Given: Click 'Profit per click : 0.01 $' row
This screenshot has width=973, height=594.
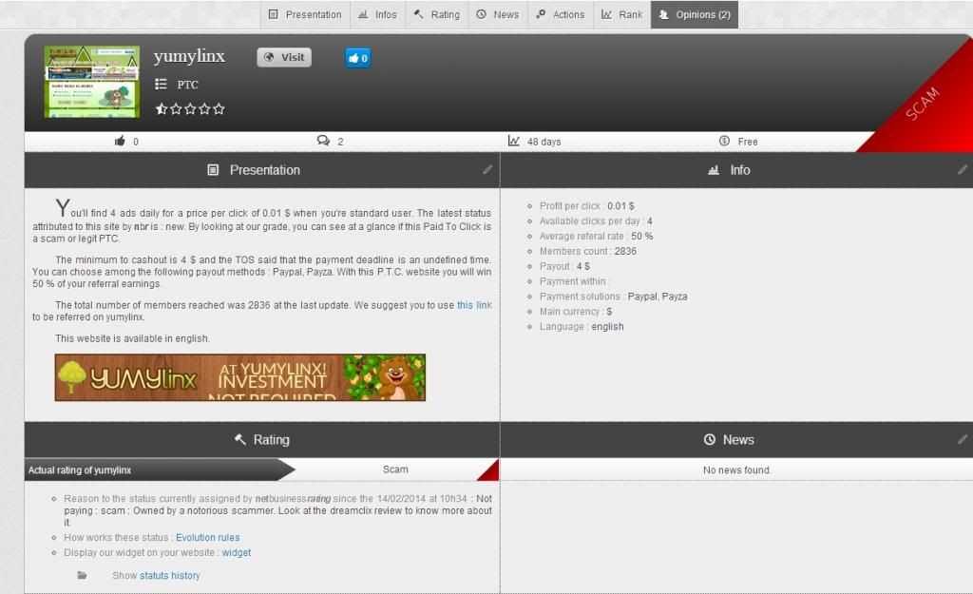Looking at the screenshot, I should pyautogui.click(x=586, y=205).
